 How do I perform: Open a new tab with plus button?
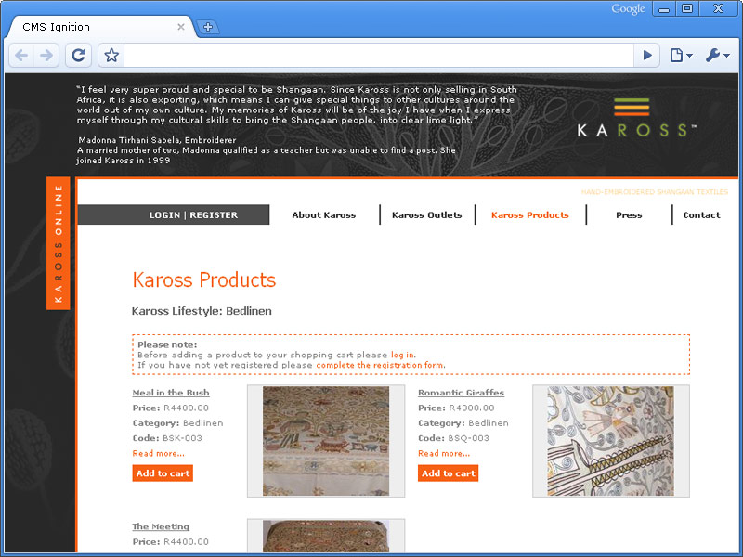click(x=207, y=27)
